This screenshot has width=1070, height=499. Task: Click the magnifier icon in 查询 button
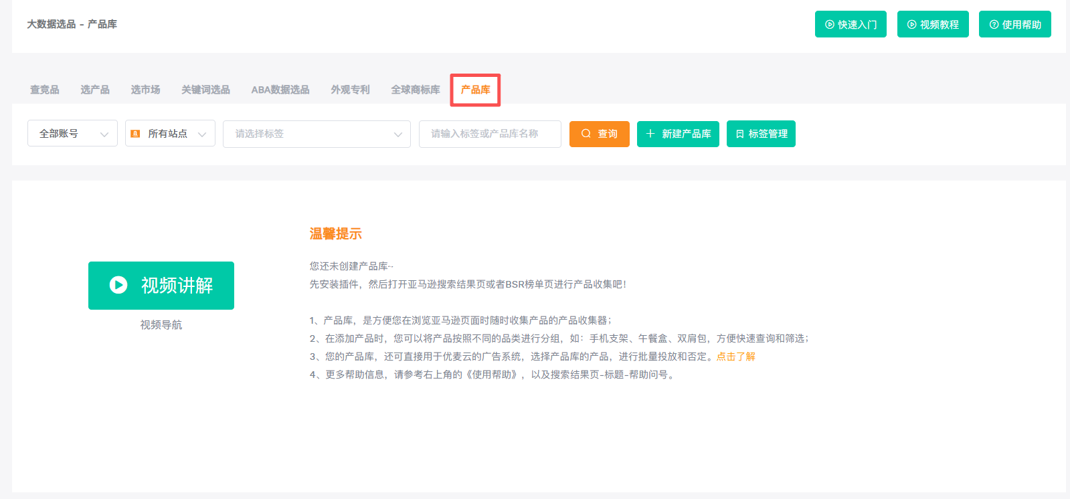pyautogui.click(x=586, y=134)
